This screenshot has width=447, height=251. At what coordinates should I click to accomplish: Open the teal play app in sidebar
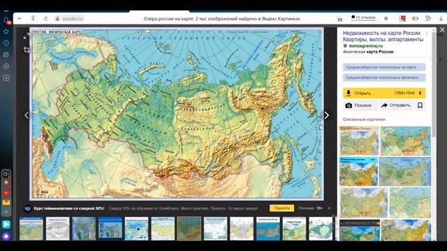[6, 225]
